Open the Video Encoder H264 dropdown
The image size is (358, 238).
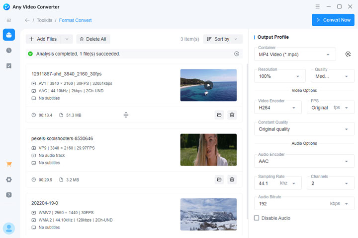pyautogui.click(x=277, y=107)
